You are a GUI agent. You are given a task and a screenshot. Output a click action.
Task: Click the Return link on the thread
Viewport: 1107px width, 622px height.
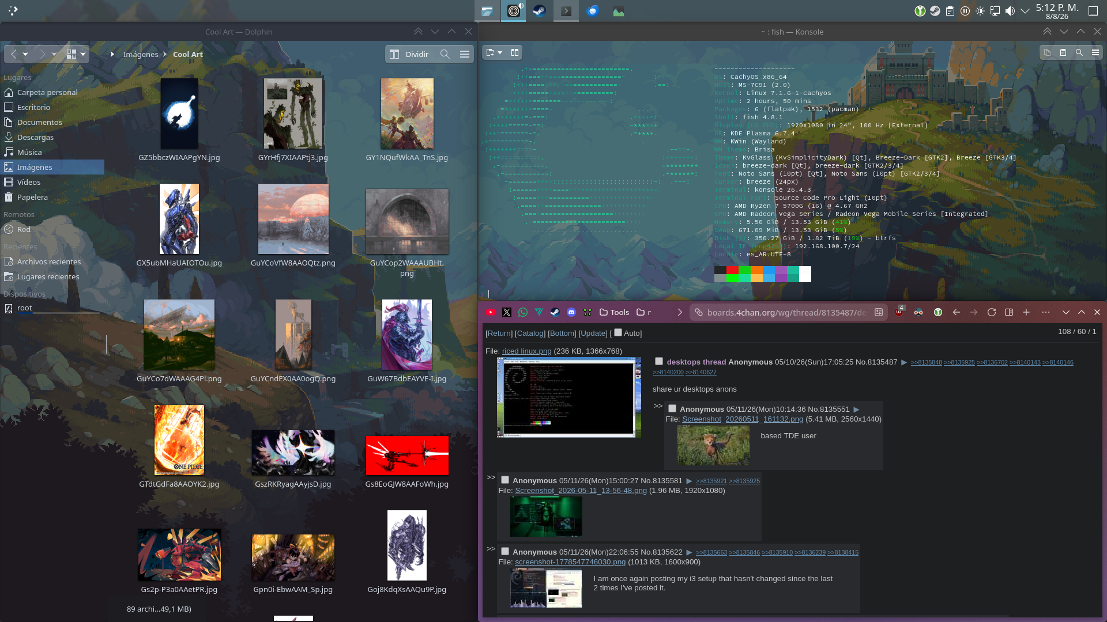tap(499, 333)
